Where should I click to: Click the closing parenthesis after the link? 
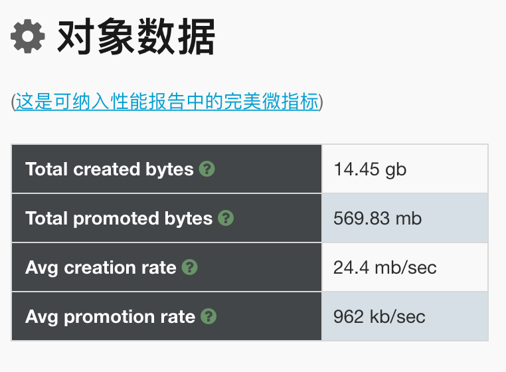(x=321, y=102)
